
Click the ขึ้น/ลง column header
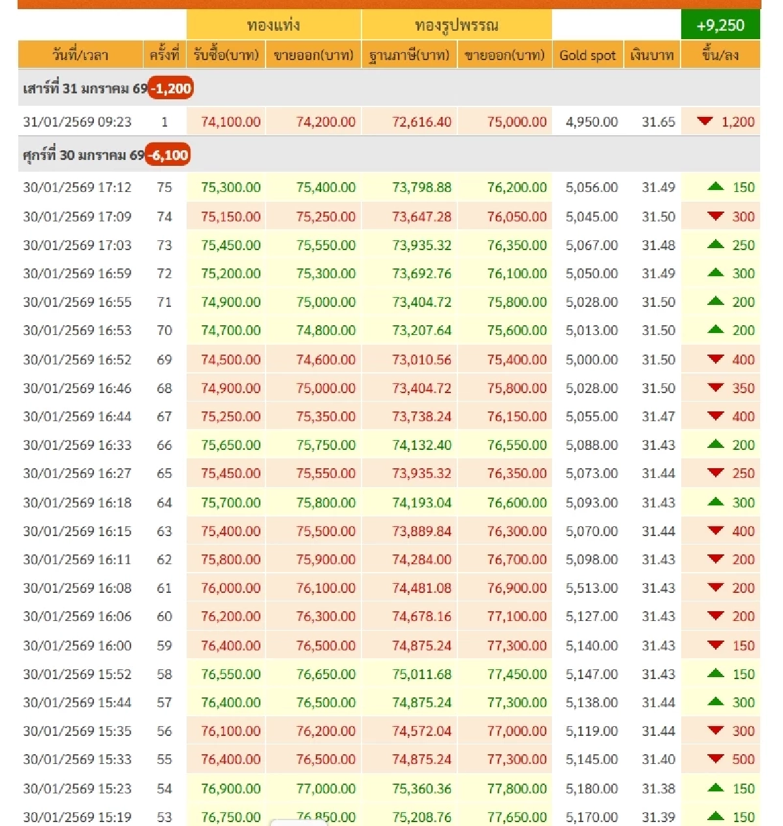point(720,56)
